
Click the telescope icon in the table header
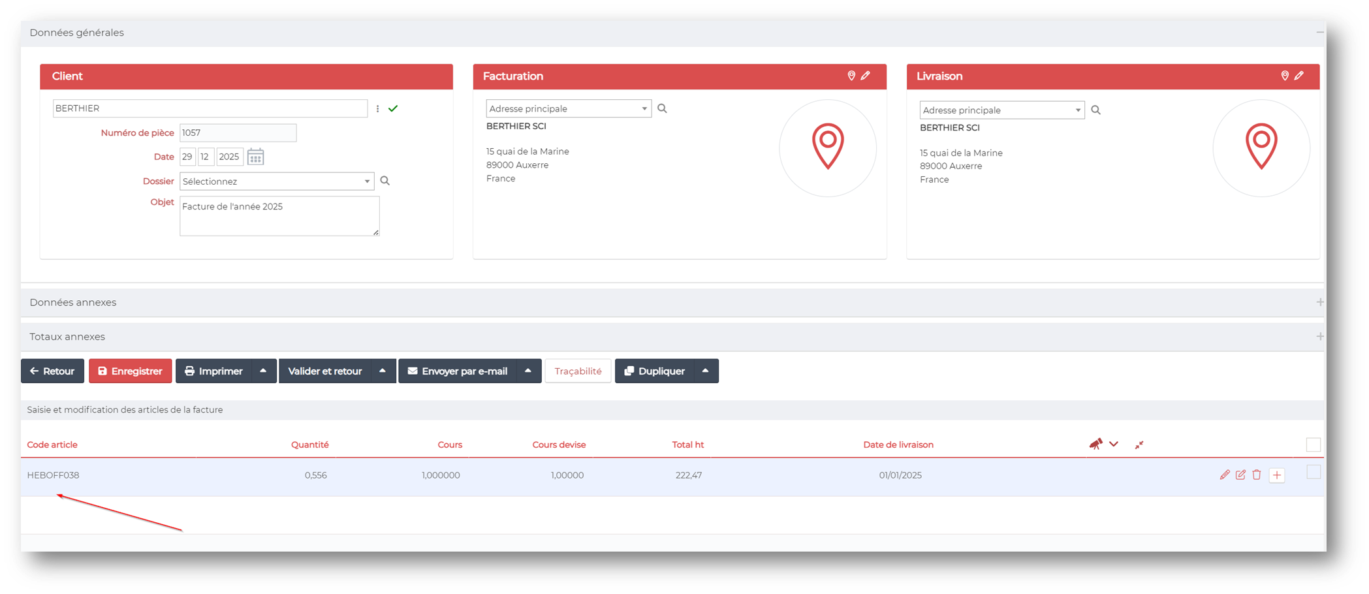click(1095, 445)
